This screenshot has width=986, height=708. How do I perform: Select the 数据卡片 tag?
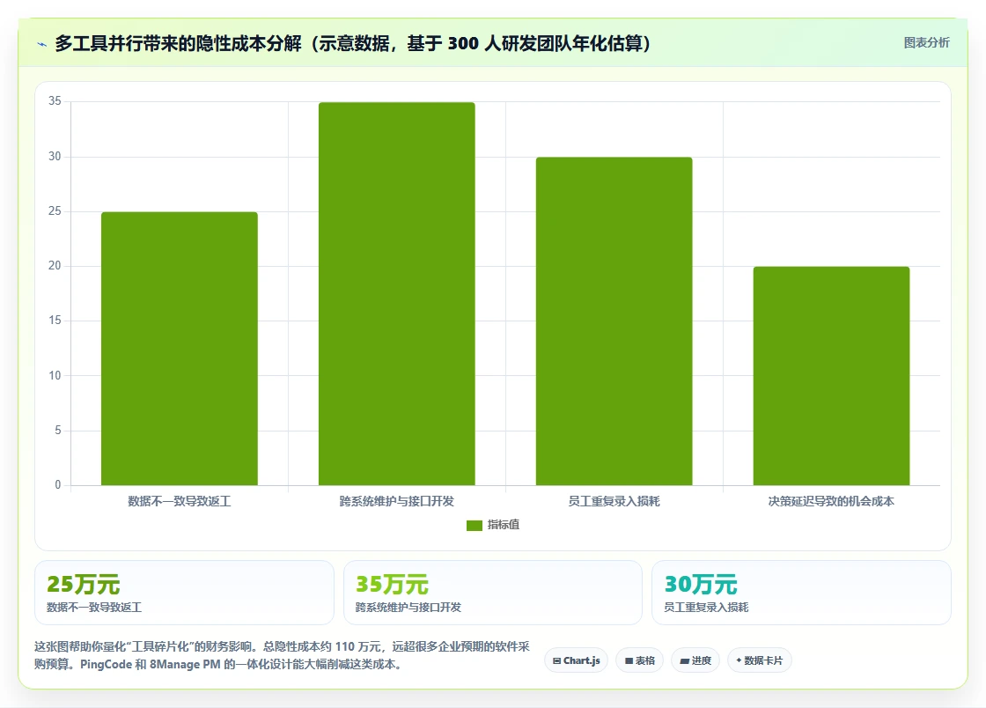pos(759,660)
